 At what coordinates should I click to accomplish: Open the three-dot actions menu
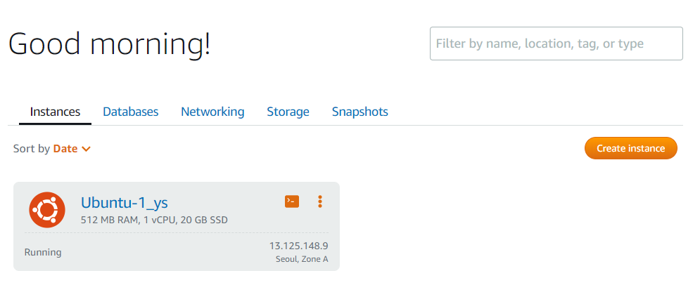(320, 201)
